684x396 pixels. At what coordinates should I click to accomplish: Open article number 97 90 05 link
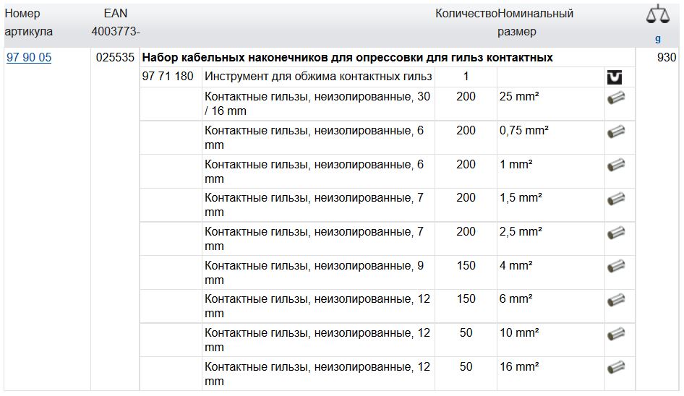click(x=29, y=58)
